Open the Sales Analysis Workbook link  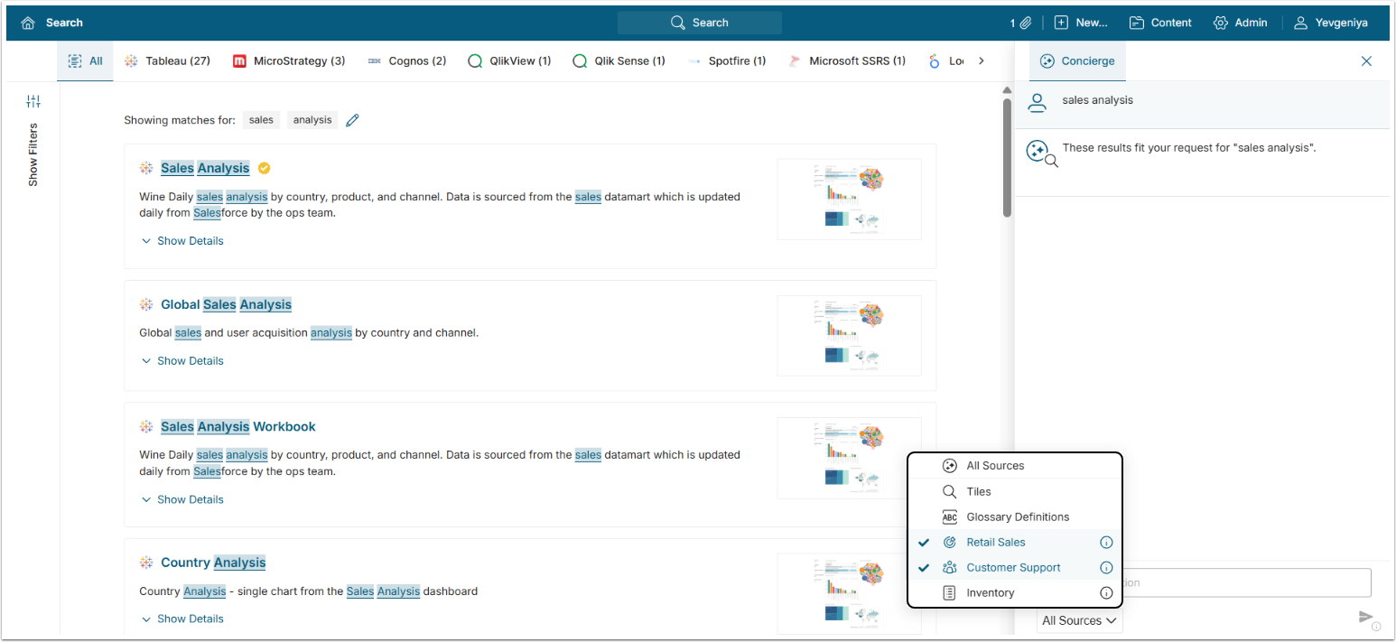pos(238,426)
